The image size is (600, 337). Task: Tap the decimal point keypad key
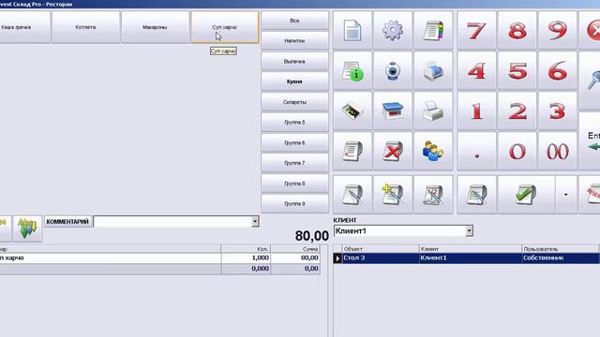[477, 152]
